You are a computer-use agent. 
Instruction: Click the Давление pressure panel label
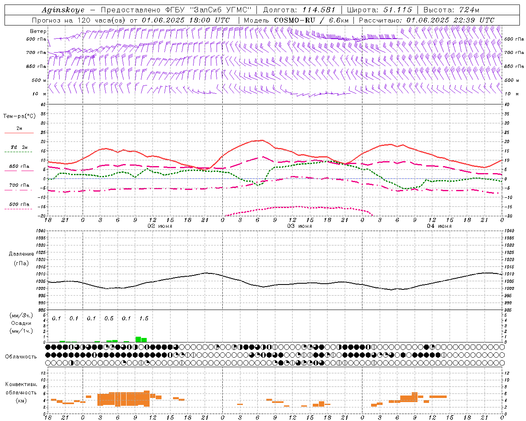pyautogui.click(x=21, y=254)
